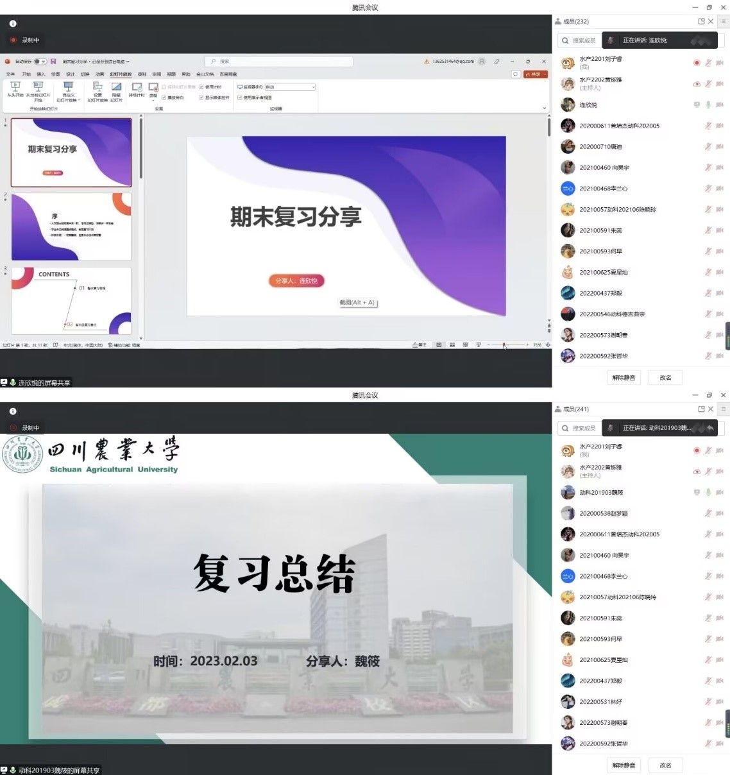Viewport: 730px width, 775px height.
Task: Click the orange 共享 share button
Action: click(536, 74)
